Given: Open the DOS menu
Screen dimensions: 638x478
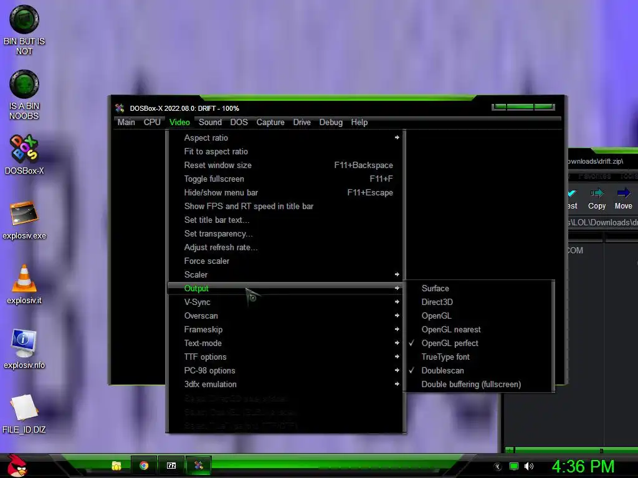Looking at the screenshot, I should coord(239,123).
